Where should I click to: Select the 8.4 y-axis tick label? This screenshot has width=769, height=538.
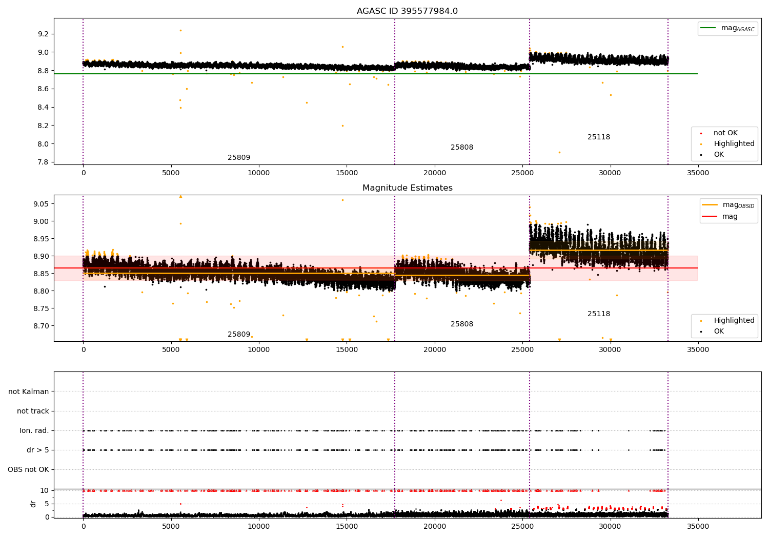tap(44, 108)
